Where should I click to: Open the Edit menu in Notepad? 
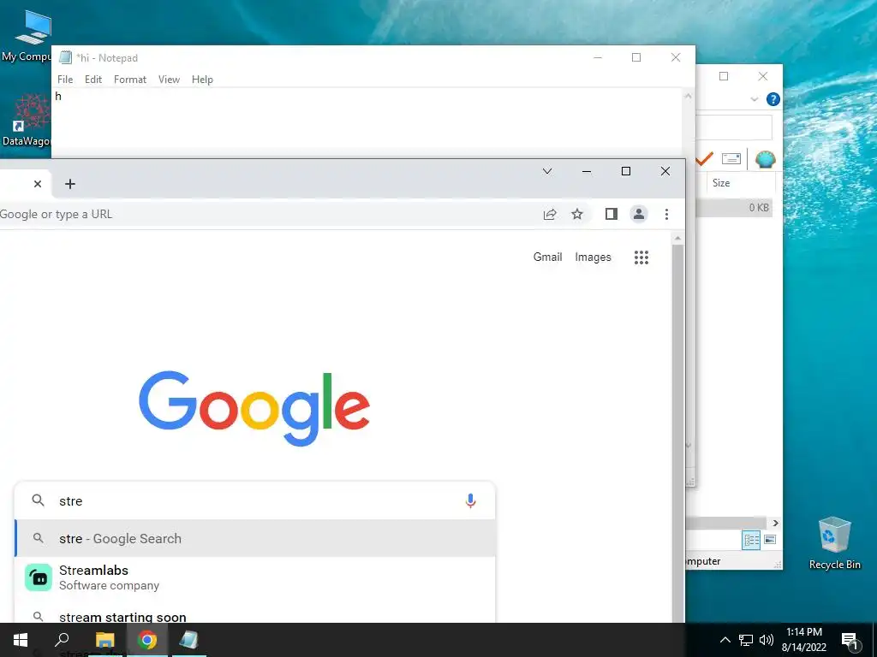point(92,80)
